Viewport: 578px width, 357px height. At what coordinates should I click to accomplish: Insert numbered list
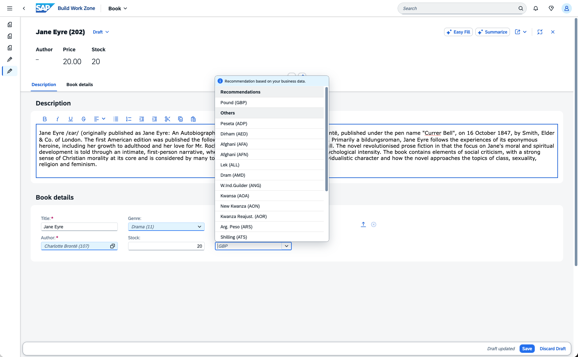[129, 119]
